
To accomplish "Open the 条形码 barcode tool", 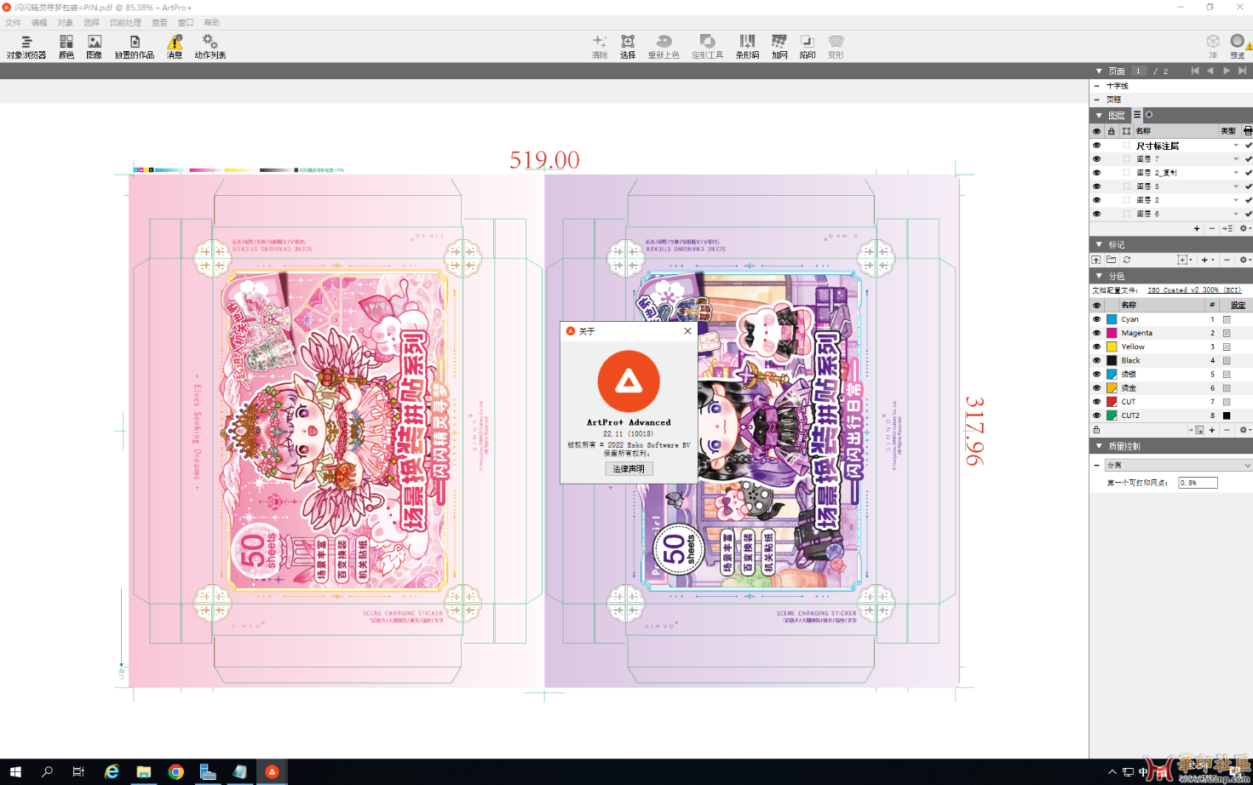I will [747, 47].
